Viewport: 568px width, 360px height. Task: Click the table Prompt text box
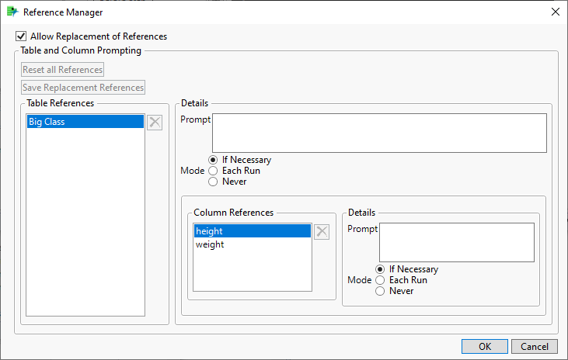[x=379, y=133]
